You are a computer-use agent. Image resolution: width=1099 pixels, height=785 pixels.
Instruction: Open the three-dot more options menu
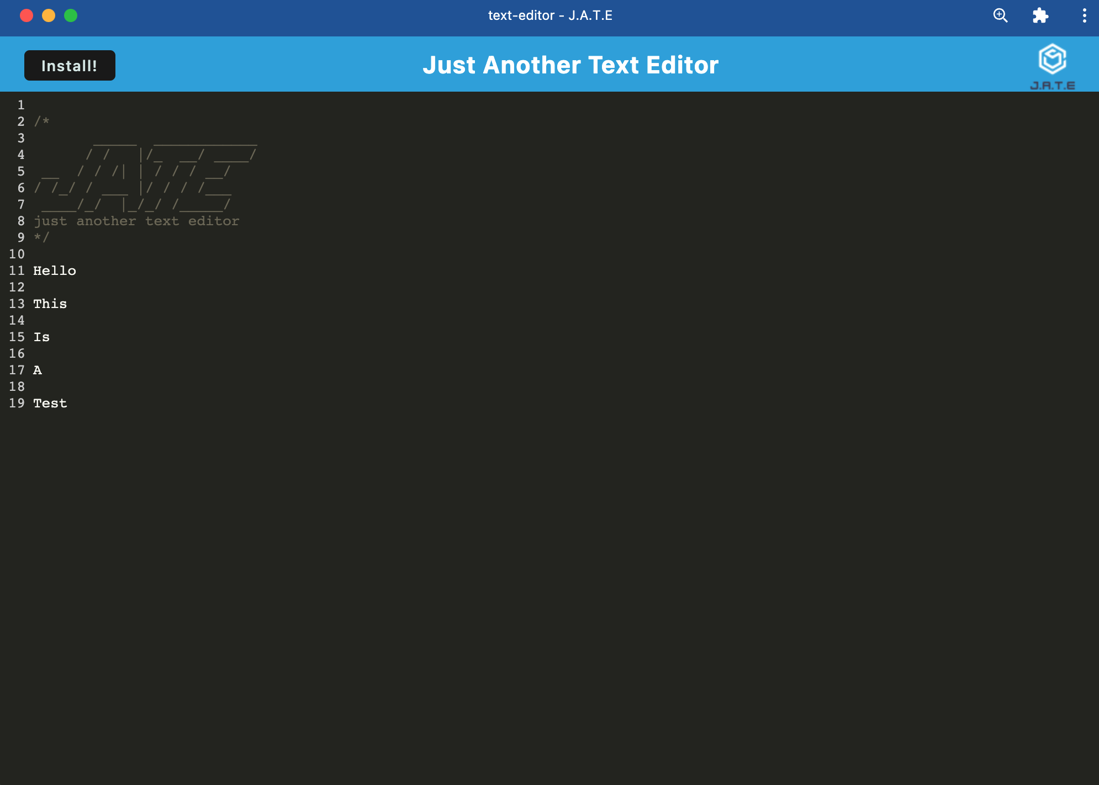1084,15
